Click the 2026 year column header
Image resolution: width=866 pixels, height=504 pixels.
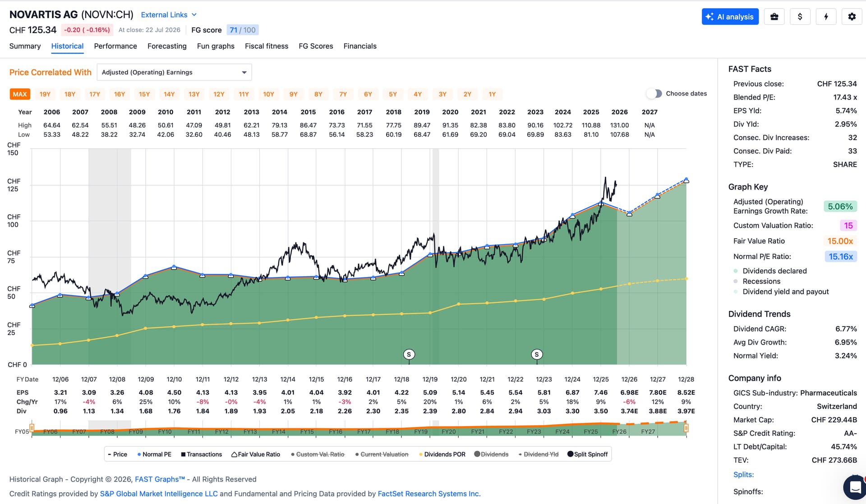coord(619,112)
